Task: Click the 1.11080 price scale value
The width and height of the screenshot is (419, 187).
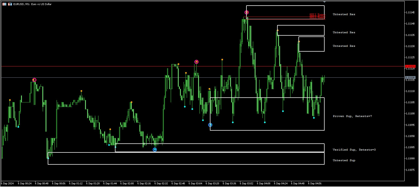Action: pos(411,159)
